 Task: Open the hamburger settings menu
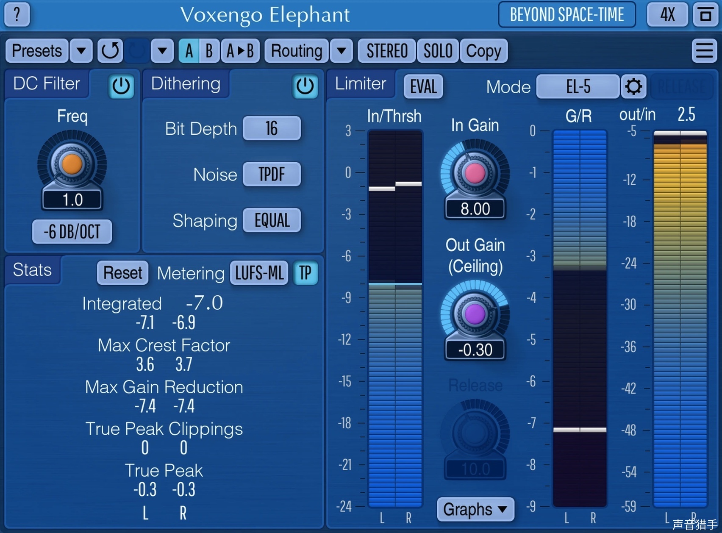point(704,51)
